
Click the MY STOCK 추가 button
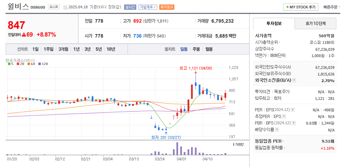point(300,7)
